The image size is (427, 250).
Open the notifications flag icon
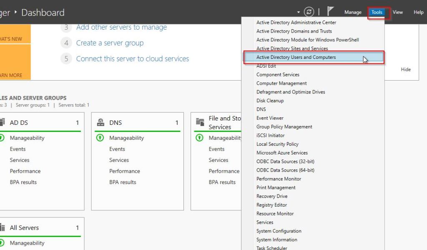pos(330,11)
